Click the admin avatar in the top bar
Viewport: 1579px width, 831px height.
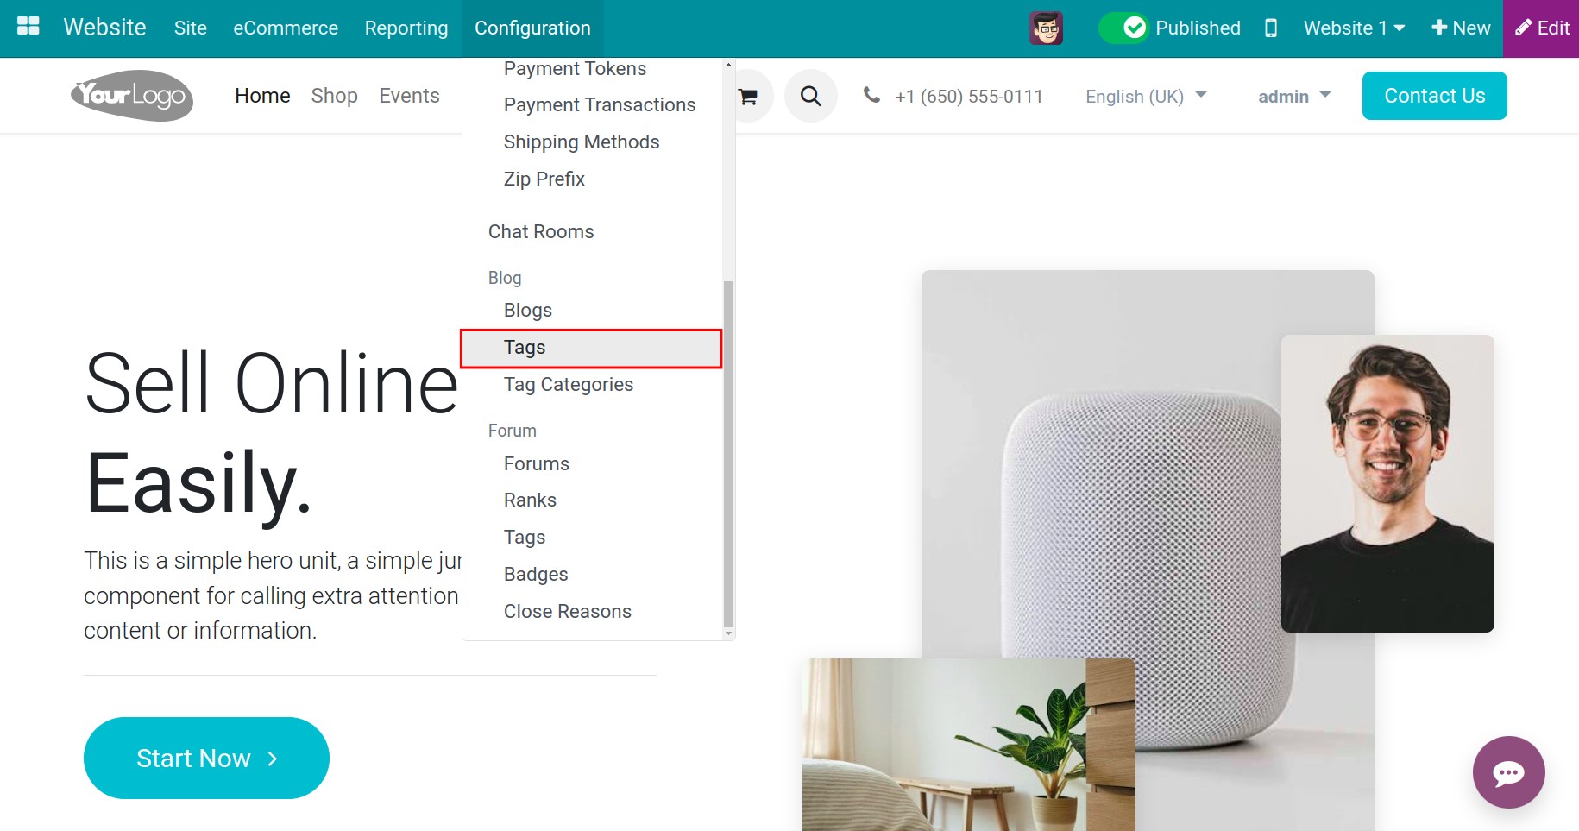pos(1045,28)
